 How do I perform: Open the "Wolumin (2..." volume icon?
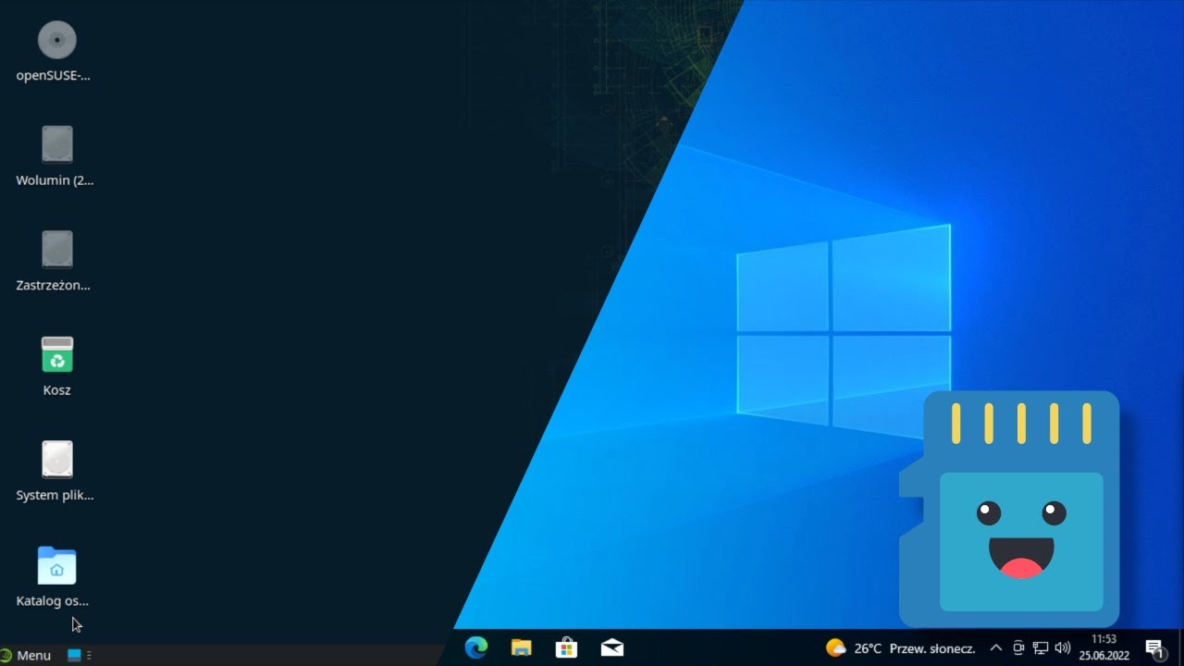tap(56, 143)
